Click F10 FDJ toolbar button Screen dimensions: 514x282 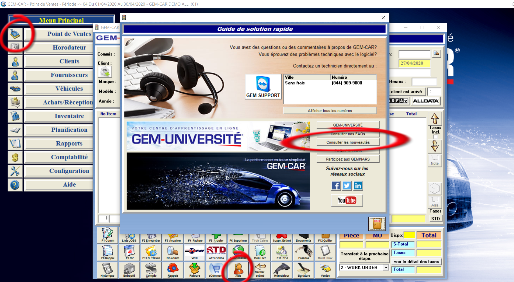point(282,253)
